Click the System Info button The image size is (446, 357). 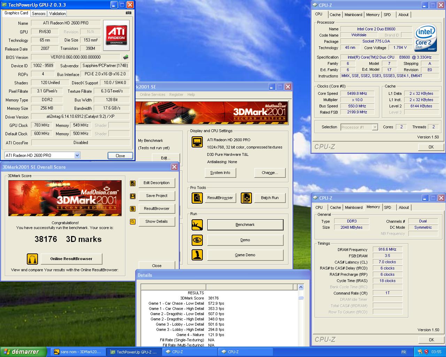tap(220, 173)
